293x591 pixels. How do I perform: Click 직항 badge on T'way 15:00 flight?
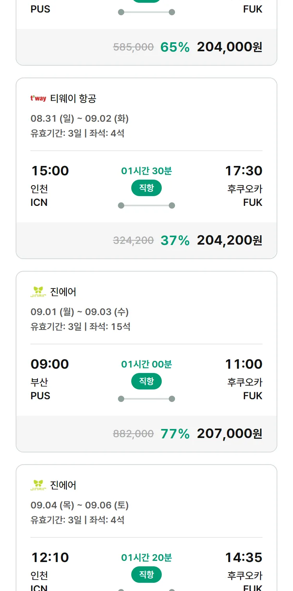click(x=146, y=188)
